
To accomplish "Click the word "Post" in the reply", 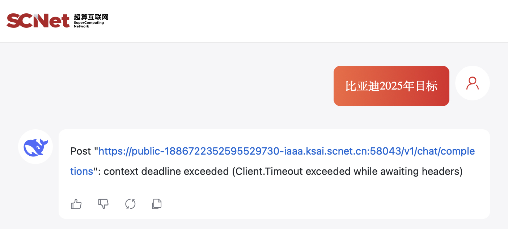I will (x=81, y=151).
